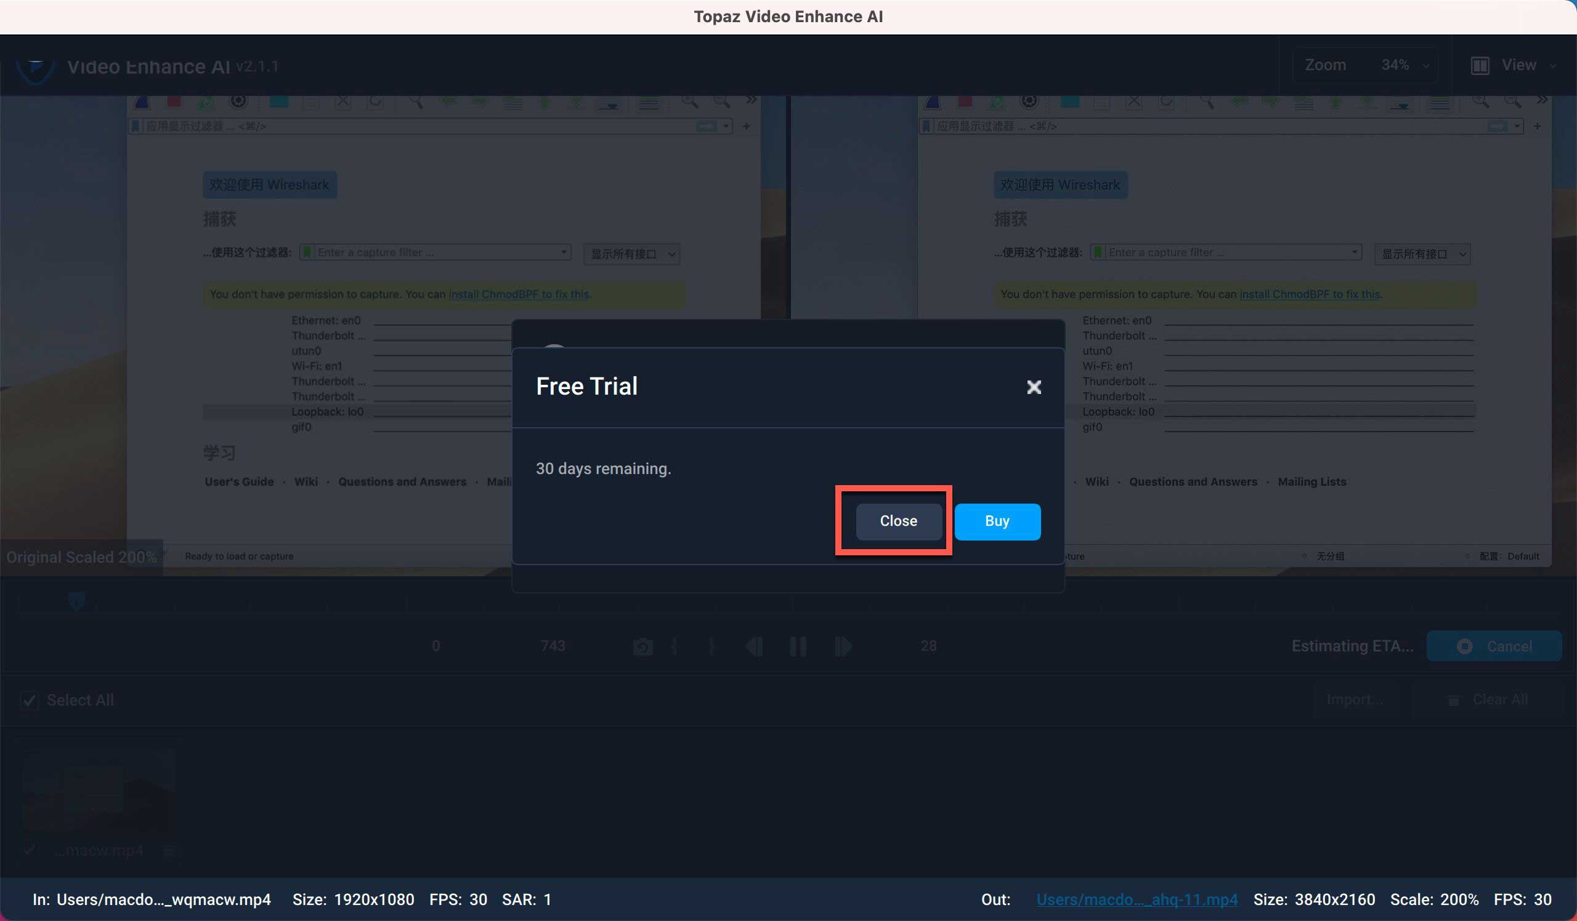
Task: Open the menu icon next to ...macw.mp4
Action: point(168,851)
